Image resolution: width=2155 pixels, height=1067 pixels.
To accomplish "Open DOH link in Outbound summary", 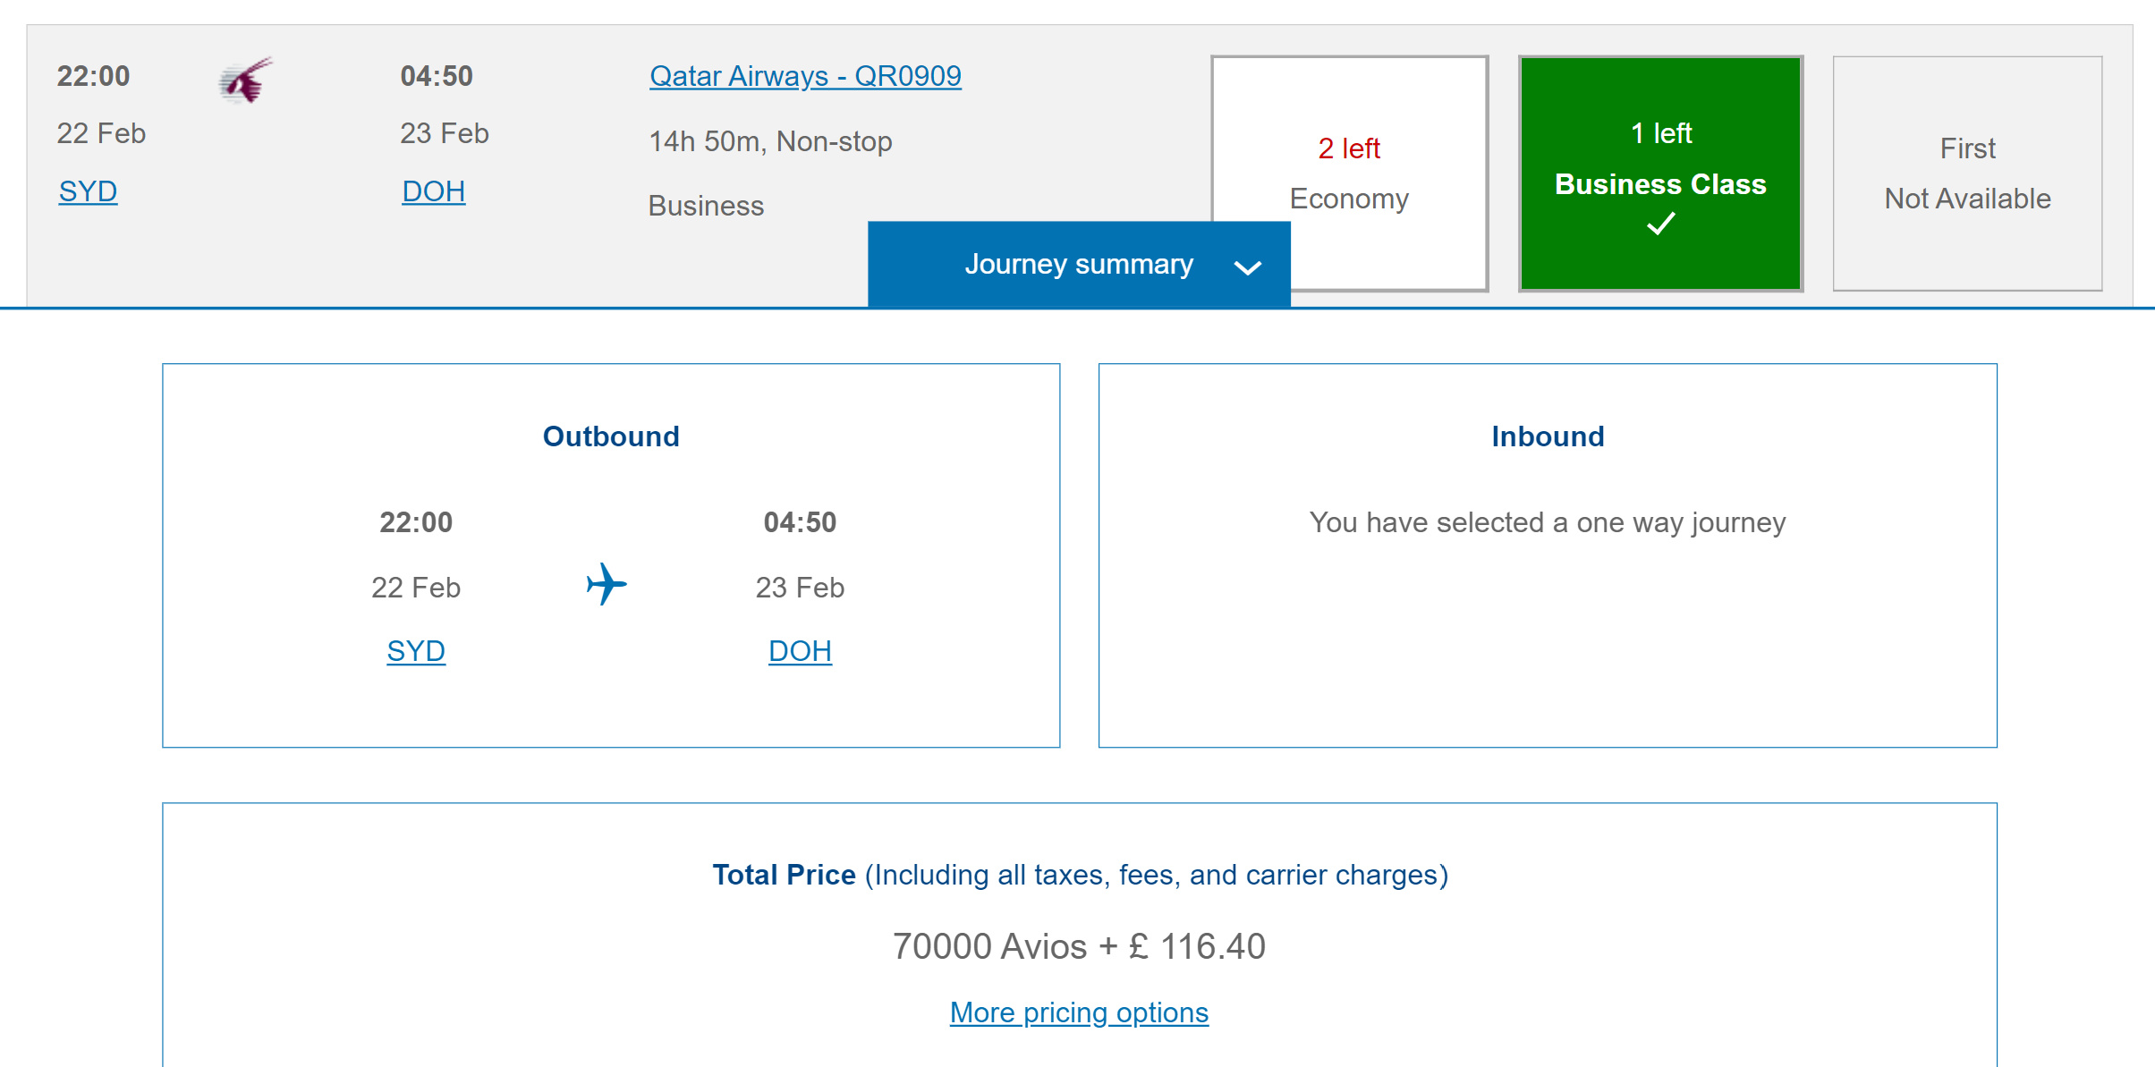I will click(800, 651).
